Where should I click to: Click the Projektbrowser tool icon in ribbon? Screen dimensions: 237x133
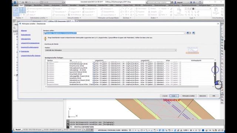16,11
